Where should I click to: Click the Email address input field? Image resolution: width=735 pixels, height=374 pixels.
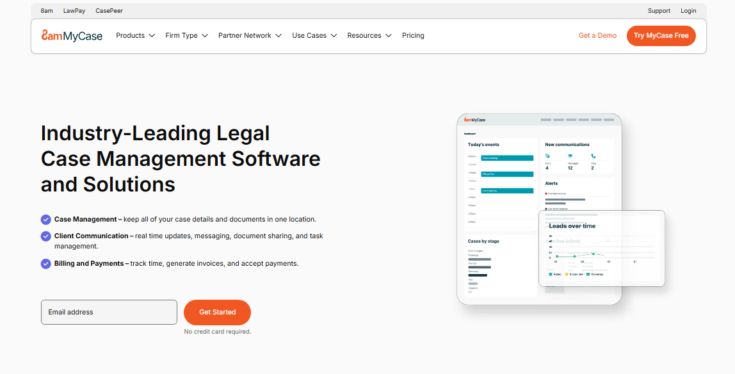(109, 312)
